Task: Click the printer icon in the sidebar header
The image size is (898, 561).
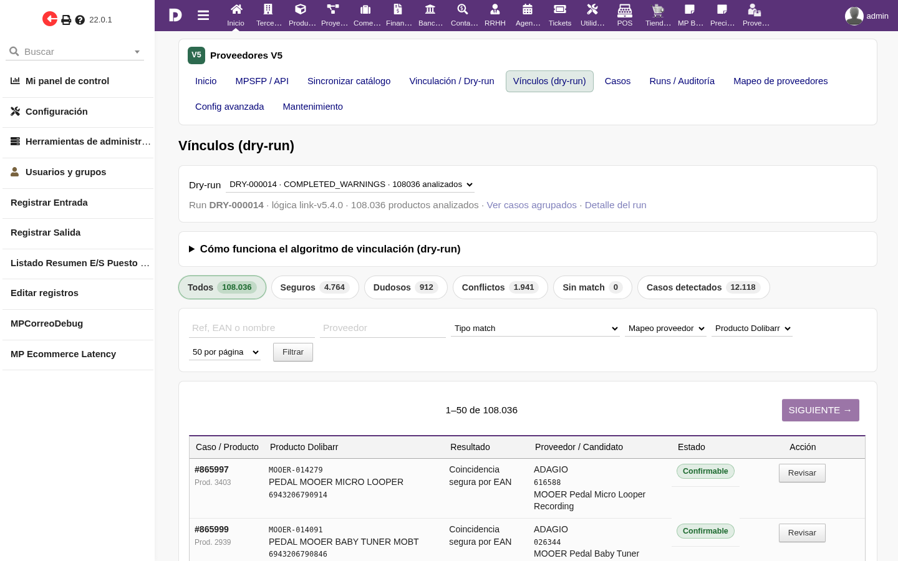Action: (x=66, y=20)
